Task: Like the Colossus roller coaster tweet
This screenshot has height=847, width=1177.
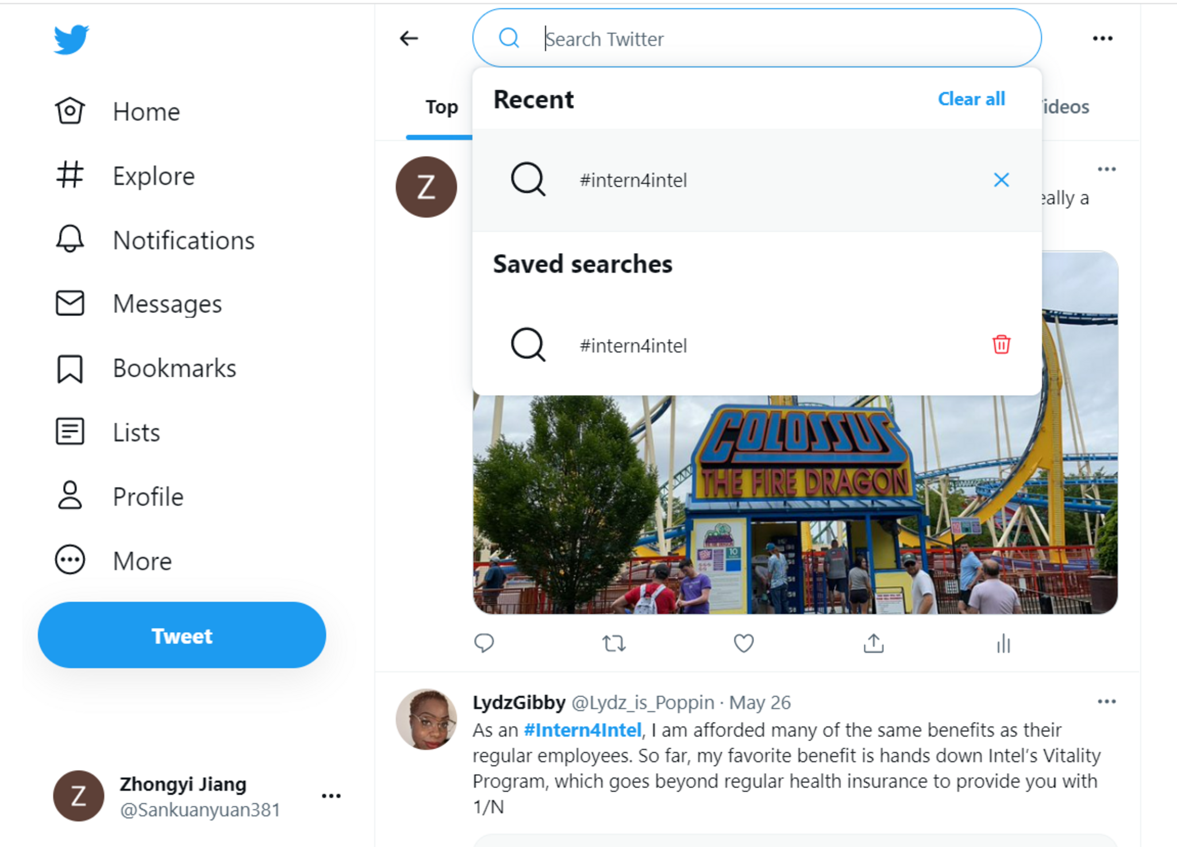Action: pyautogui.click(x=744, y=643)
